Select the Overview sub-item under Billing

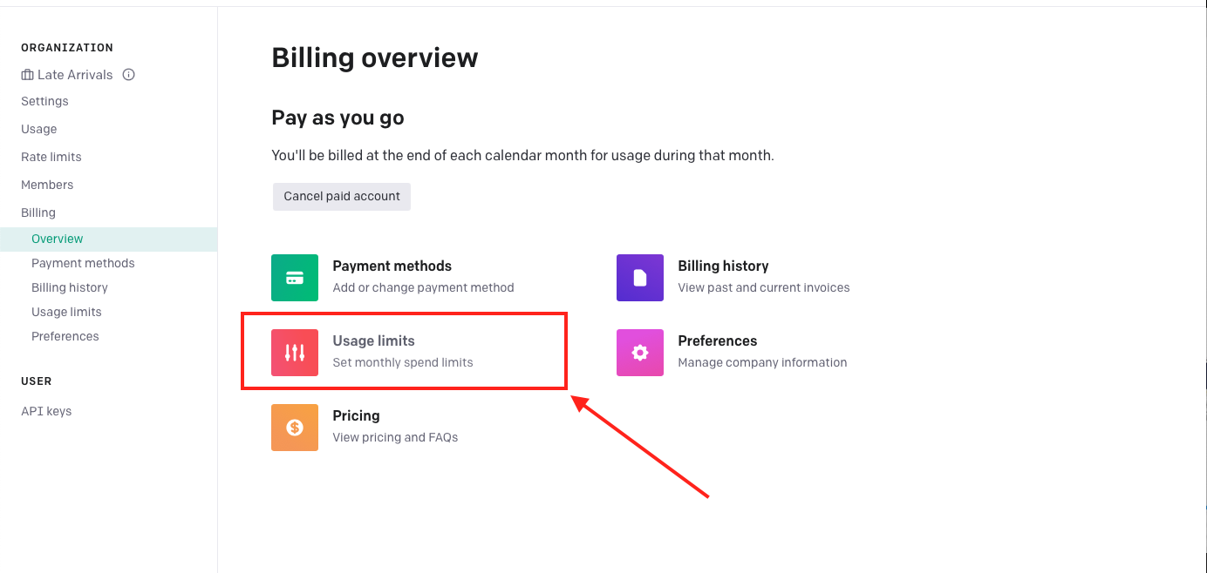tap(58, 239)
